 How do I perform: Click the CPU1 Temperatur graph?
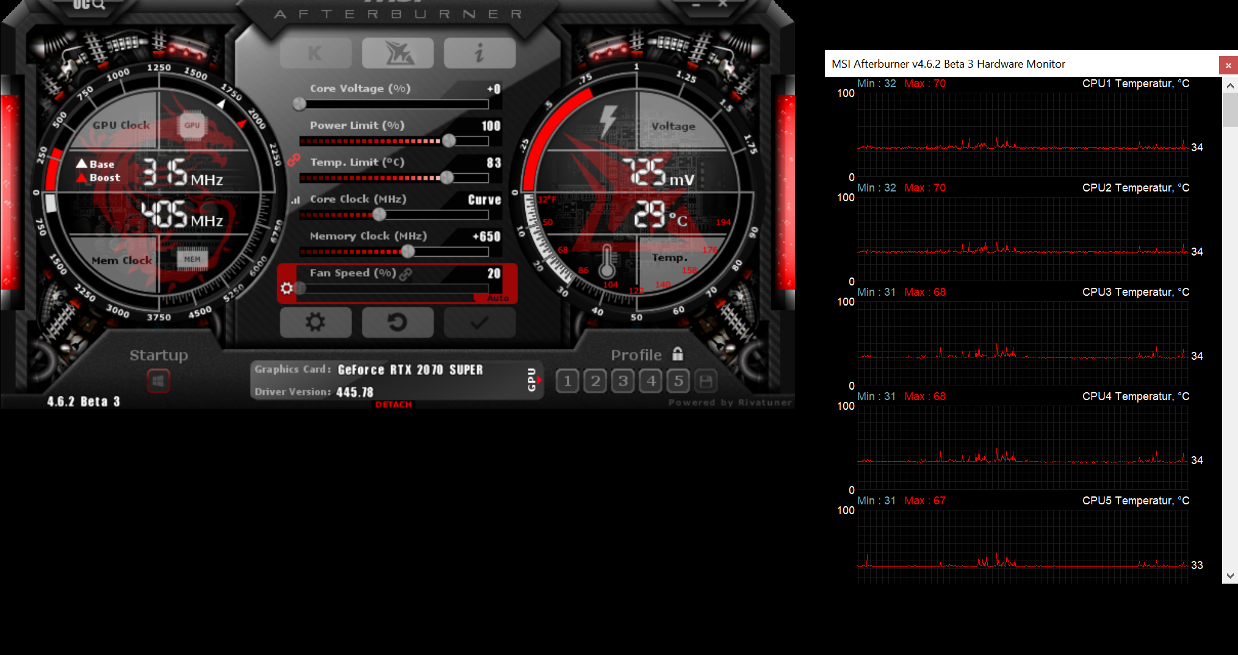click(1023, 135)
